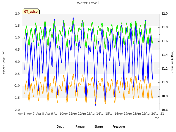Click the 11.4 pressure axis value
The height and width of the screenshot is (132, 176).
pyautogui.click(x=164, y=55)
